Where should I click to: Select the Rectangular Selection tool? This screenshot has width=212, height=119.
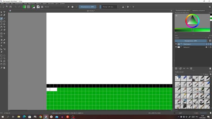[x=1, y=56]
